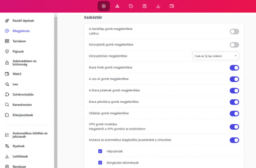Open Tartalom settings section
This screenshot has width=256, height=168.
19,41
